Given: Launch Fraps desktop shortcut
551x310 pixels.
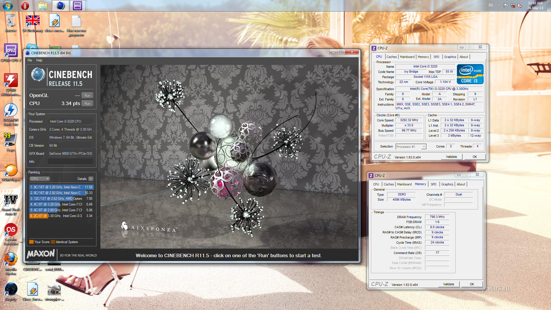Looking at the screenshot, I should point(11,142).
